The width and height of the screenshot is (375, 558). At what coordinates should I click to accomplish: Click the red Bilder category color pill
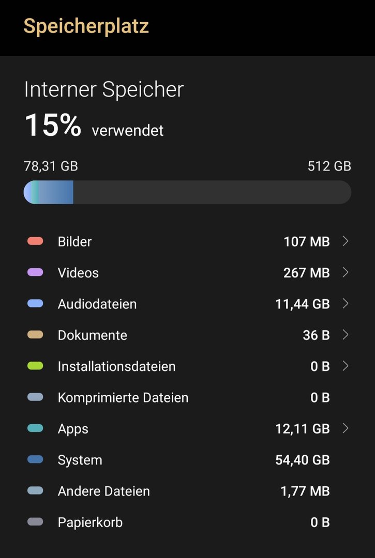pos(35,241)
